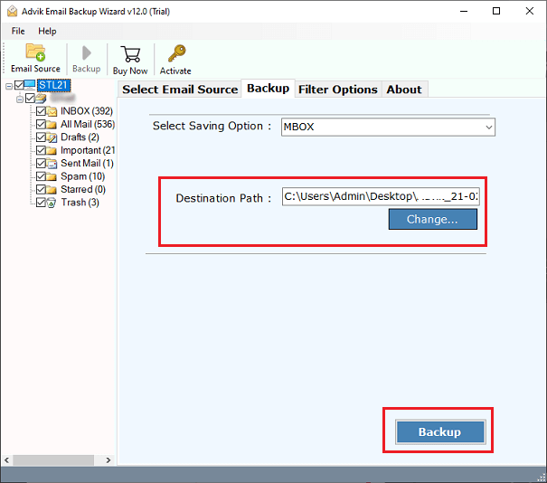Select the Starred (0) label

point(83,189)
